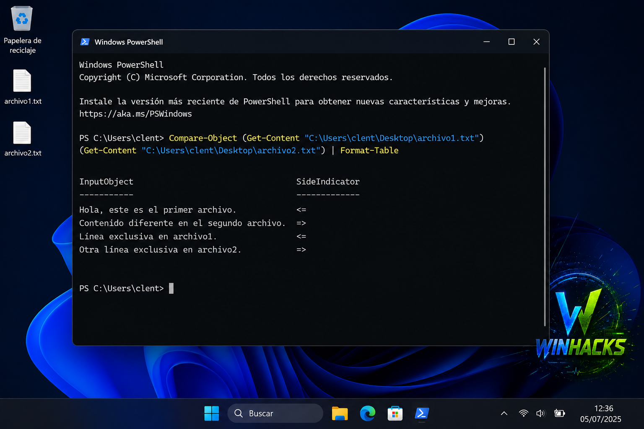Click the InputObject column header

point(106,182)
